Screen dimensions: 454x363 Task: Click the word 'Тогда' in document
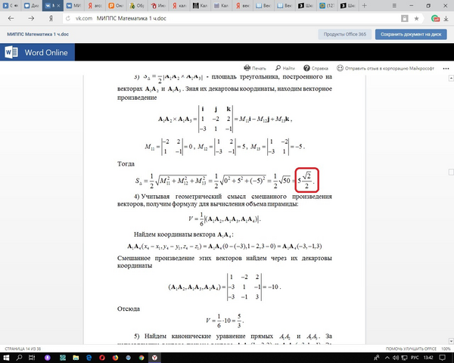pos(126,164)
